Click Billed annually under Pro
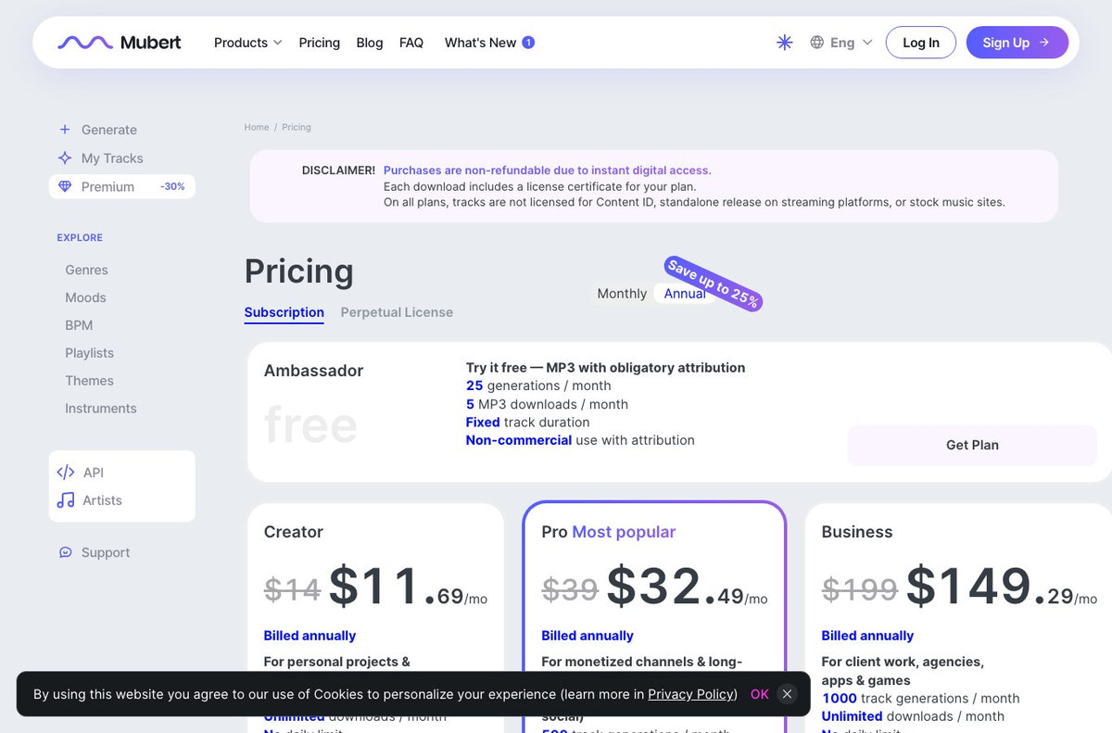The width and height of the screenshot is (1112, 733). pyautogui.click(x=588, y=636)
